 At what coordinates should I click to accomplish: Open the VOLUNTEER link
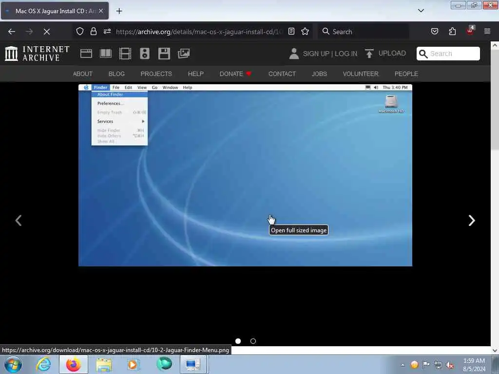[x=361, y=74]
